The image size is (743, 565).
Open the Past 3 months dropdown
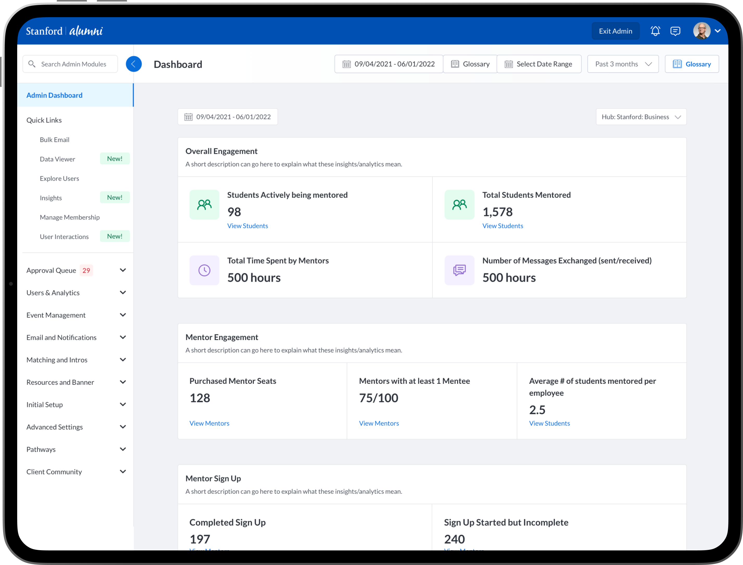tap(623, 64)
